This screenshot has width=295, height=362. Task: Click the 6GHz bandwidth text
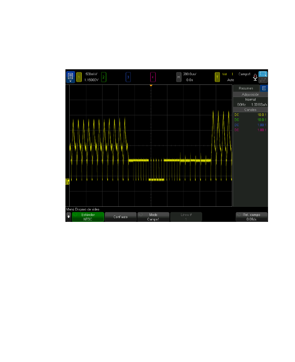(x=241, y=105)
